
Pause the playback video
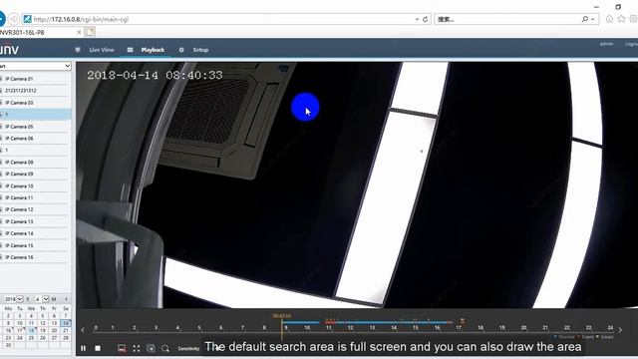[x=84, y=348]
